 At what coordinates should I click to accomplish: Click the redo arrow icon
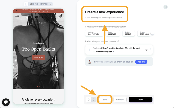[94, 99]
